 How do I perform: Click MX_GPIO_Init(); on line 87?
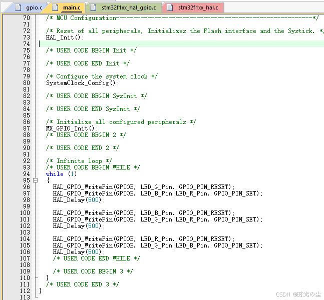(x=72, y=128)
